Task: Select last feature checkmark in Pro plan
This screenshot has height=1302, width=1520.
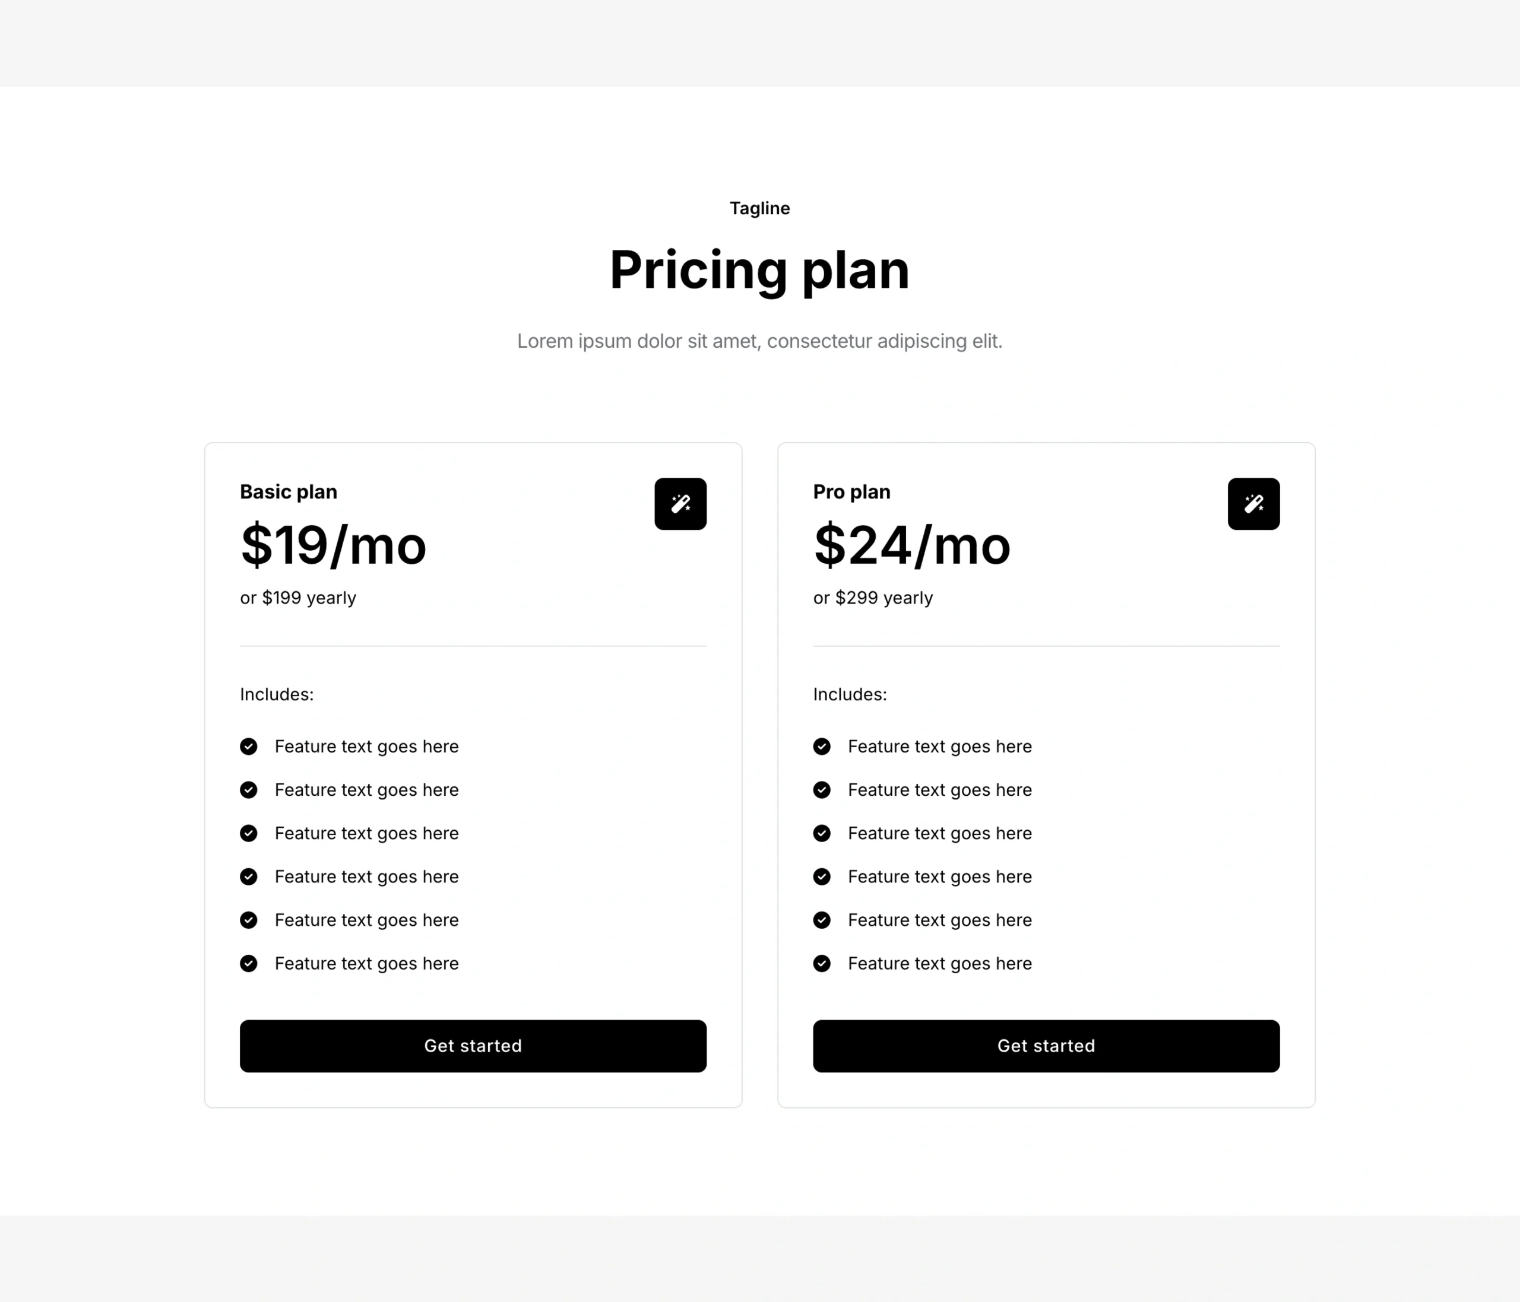Action: 822,963
